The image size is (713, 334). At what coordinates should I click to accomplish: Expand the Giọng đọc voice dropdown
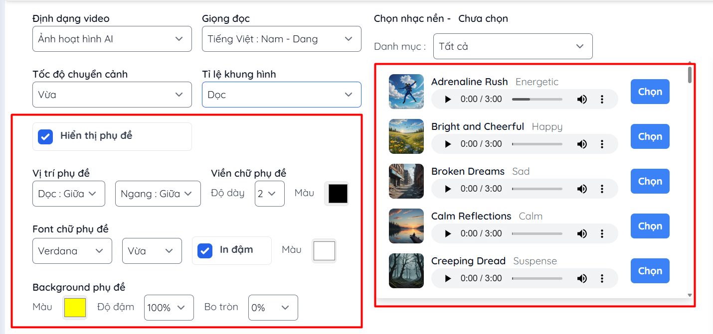tap(282, 39)
